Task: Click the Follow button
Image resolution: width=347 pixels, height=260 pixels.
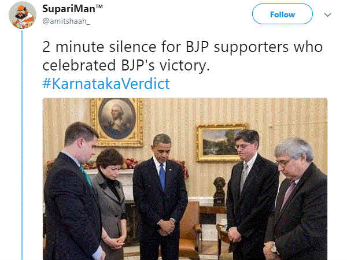Action: (282, 14)
